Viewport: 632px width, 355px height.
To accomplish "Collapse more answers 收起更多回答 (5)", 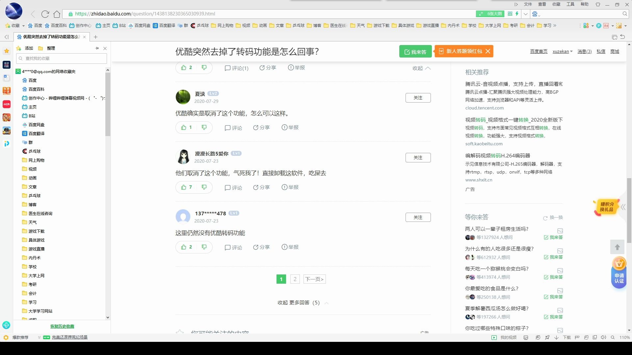I will (303, 303).
